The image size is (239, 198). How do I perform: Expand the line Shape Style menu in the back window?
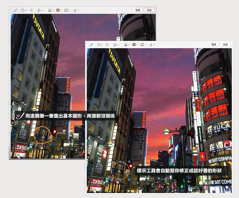(x=50, y=10)
